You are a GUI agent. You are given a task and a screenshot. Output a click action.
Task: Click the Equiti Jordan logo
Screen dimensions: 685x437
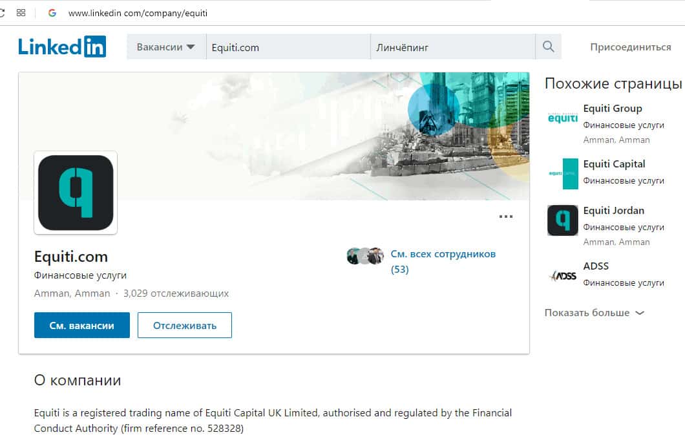[563, 220]
